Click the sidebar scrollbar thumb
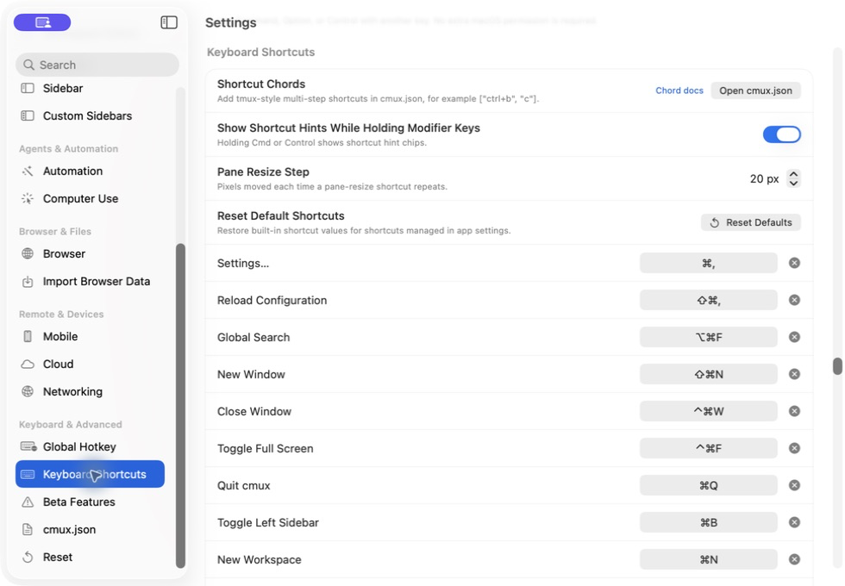The height and width of the screenshot is (586, 845). pos(180,406)
